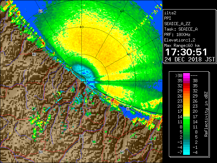Click the "60" range ring label in the northwest
The height and width of the screenshot is (163, 217).
click(41, 11)
